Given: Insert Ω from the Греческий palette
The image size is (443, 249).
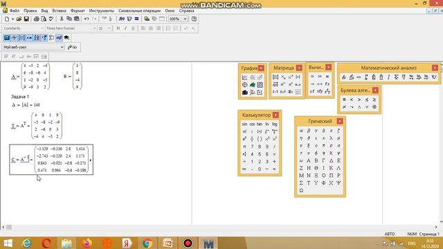Looking at the screenshot, I should 301,191.
